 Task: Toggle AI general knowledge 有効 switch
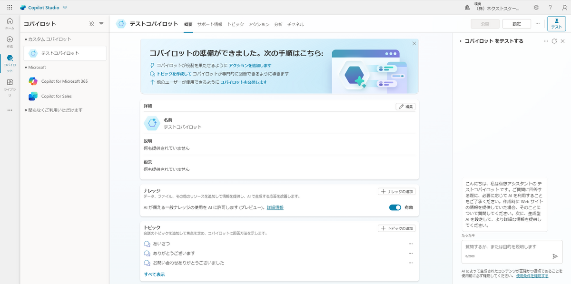[395, 207]
